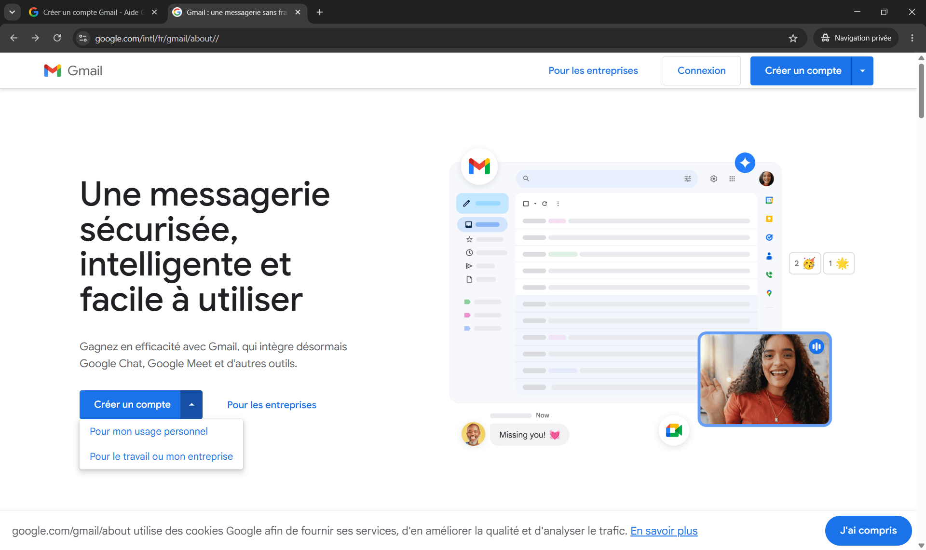Click the sun emoji reaction chip
This screenshot has width=926, height=550.
tap(839, 263)
